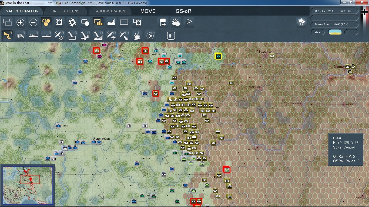Toggle the four-cornered square map overlay icon

(59, 22)
